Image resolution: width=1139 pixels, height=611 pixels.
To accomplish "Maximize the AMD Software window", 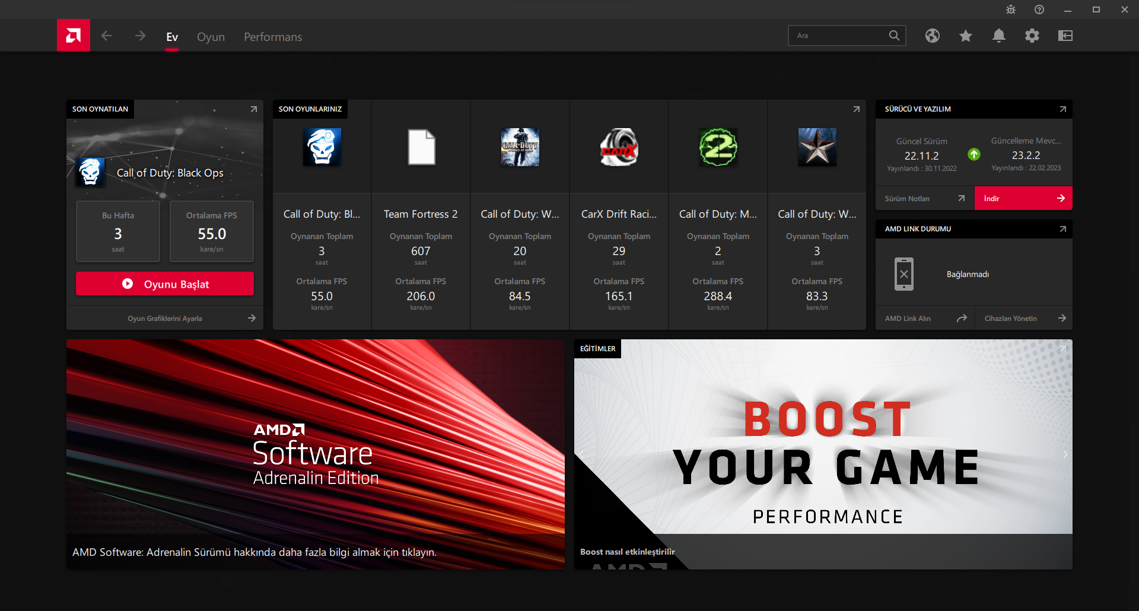I will coord(1096,9).
